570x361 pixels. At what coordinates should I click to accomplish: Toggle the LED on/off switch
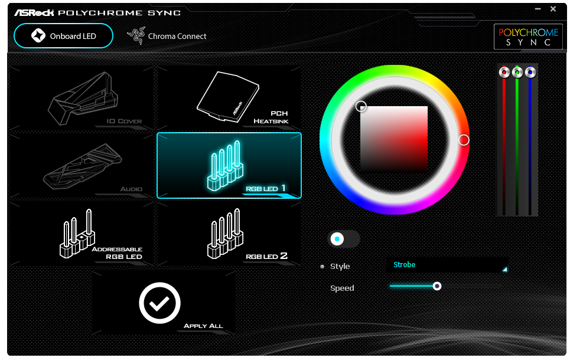[344, 239]
